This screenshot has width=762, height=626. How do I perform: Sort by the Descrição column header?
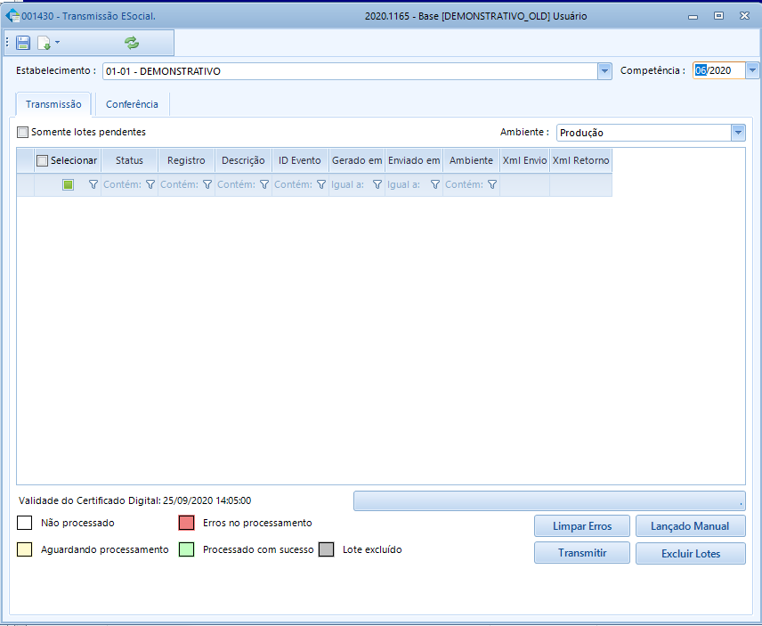pos(243,160)
